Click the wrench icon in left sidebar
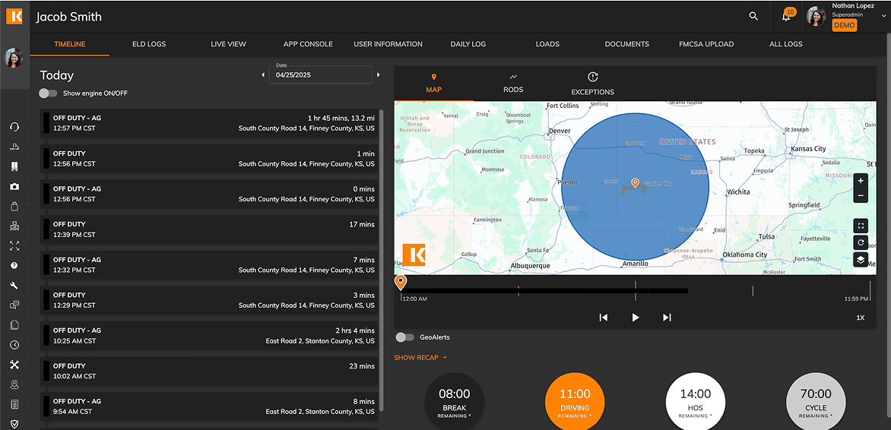 click(x=14, y=286)
